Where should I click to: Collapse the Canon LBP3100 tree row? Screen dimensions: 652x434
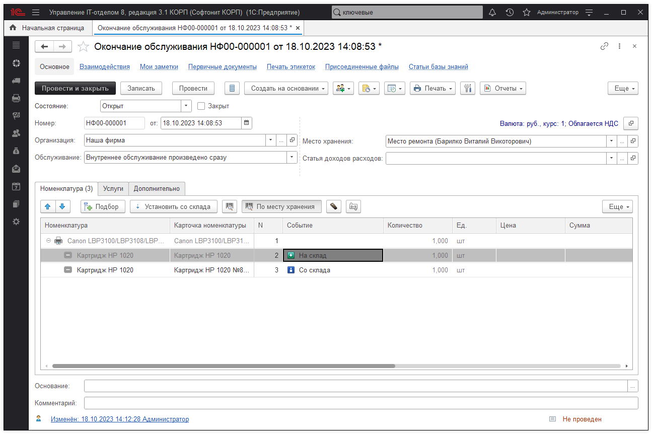49,241
